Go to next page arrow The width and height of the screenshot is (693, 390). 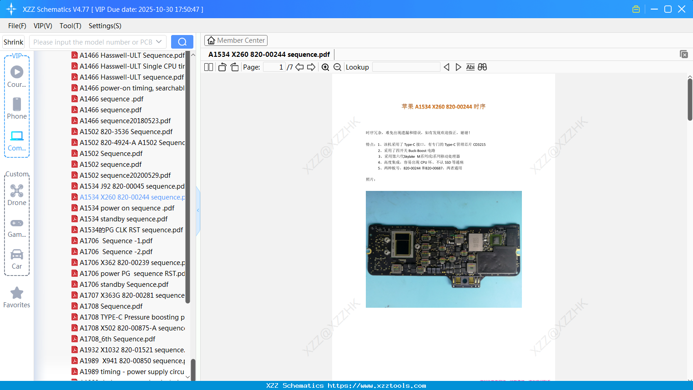click(x=311, y=67)
